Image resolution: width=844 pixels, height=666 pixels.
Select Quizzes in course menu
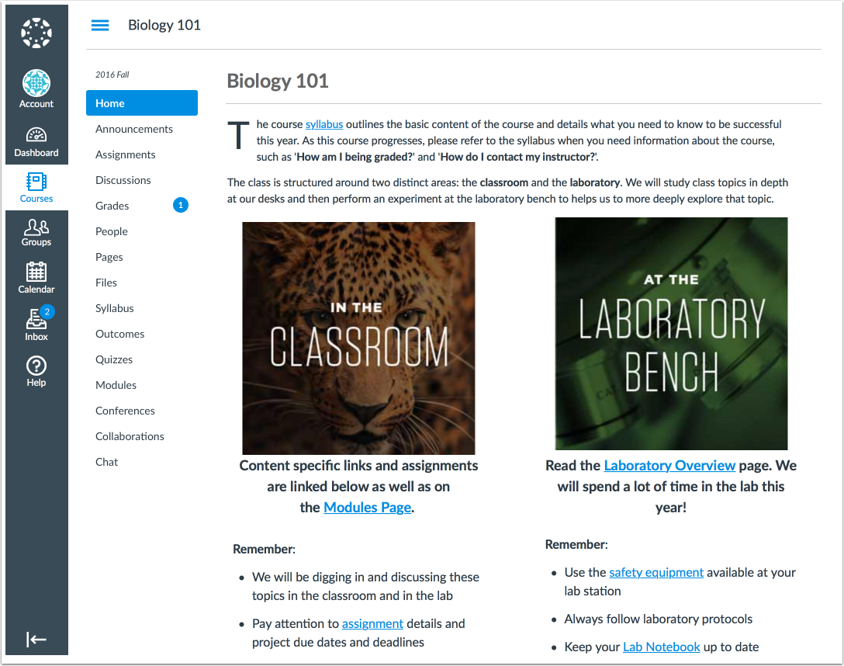113,359
